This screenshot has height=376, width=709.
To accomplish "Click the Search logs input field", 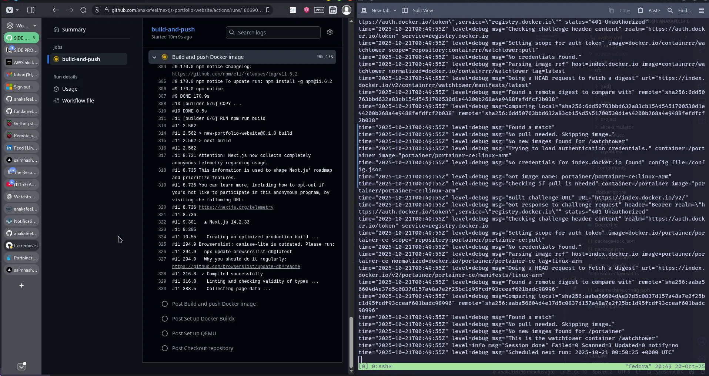I will click(273, 32).
